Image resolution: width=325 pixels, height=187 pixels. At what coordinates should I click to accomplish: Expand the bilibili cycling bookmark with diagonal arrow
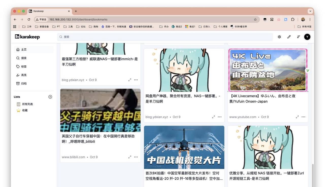(129, 157)
